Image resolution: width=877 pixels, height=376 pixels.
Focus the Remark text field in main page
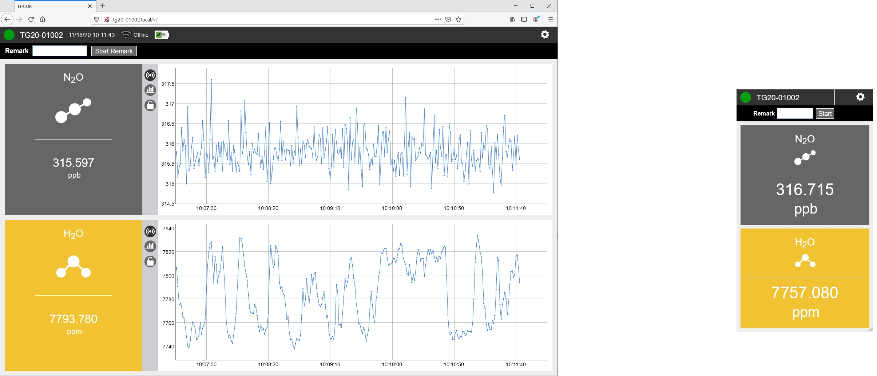(60, 51)
